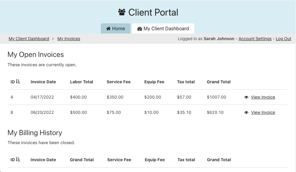
Task: Select the $1007.00 grand total cell
Action: tap(216, 97)
